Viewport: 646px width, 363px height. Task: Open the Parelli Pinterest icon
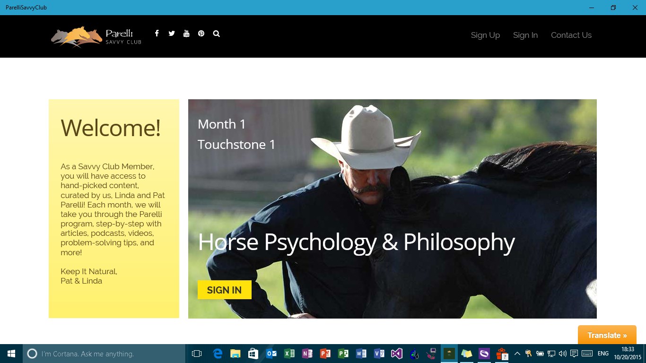(201, 34)
